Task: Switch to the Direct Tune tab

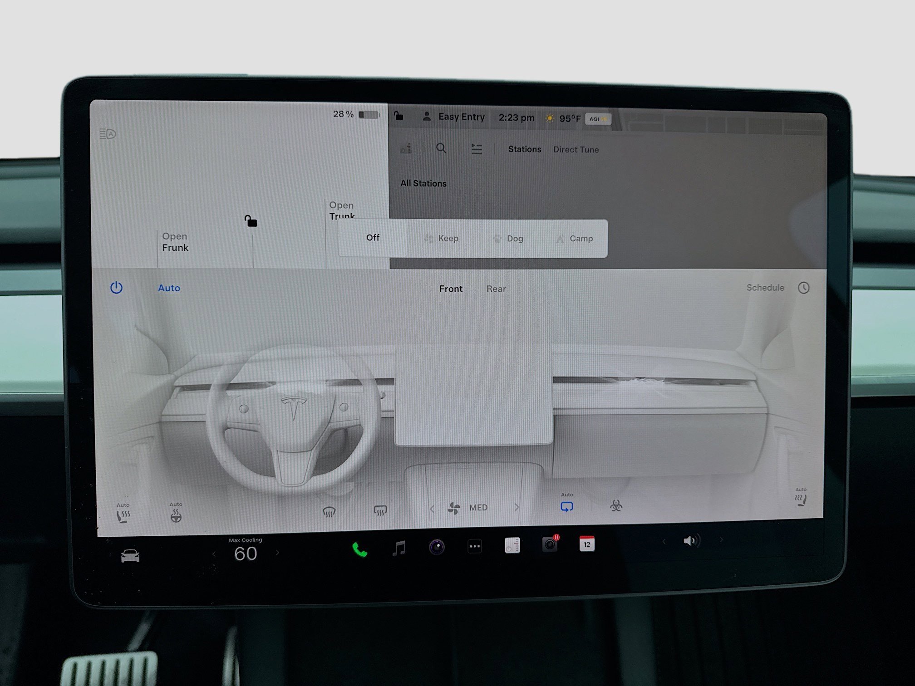Action: coord(576,149)
